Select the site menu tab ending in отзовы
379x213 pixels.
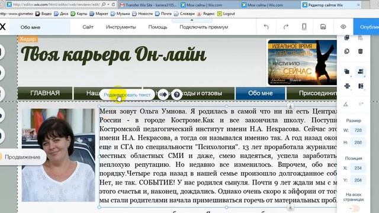point(189,93)
